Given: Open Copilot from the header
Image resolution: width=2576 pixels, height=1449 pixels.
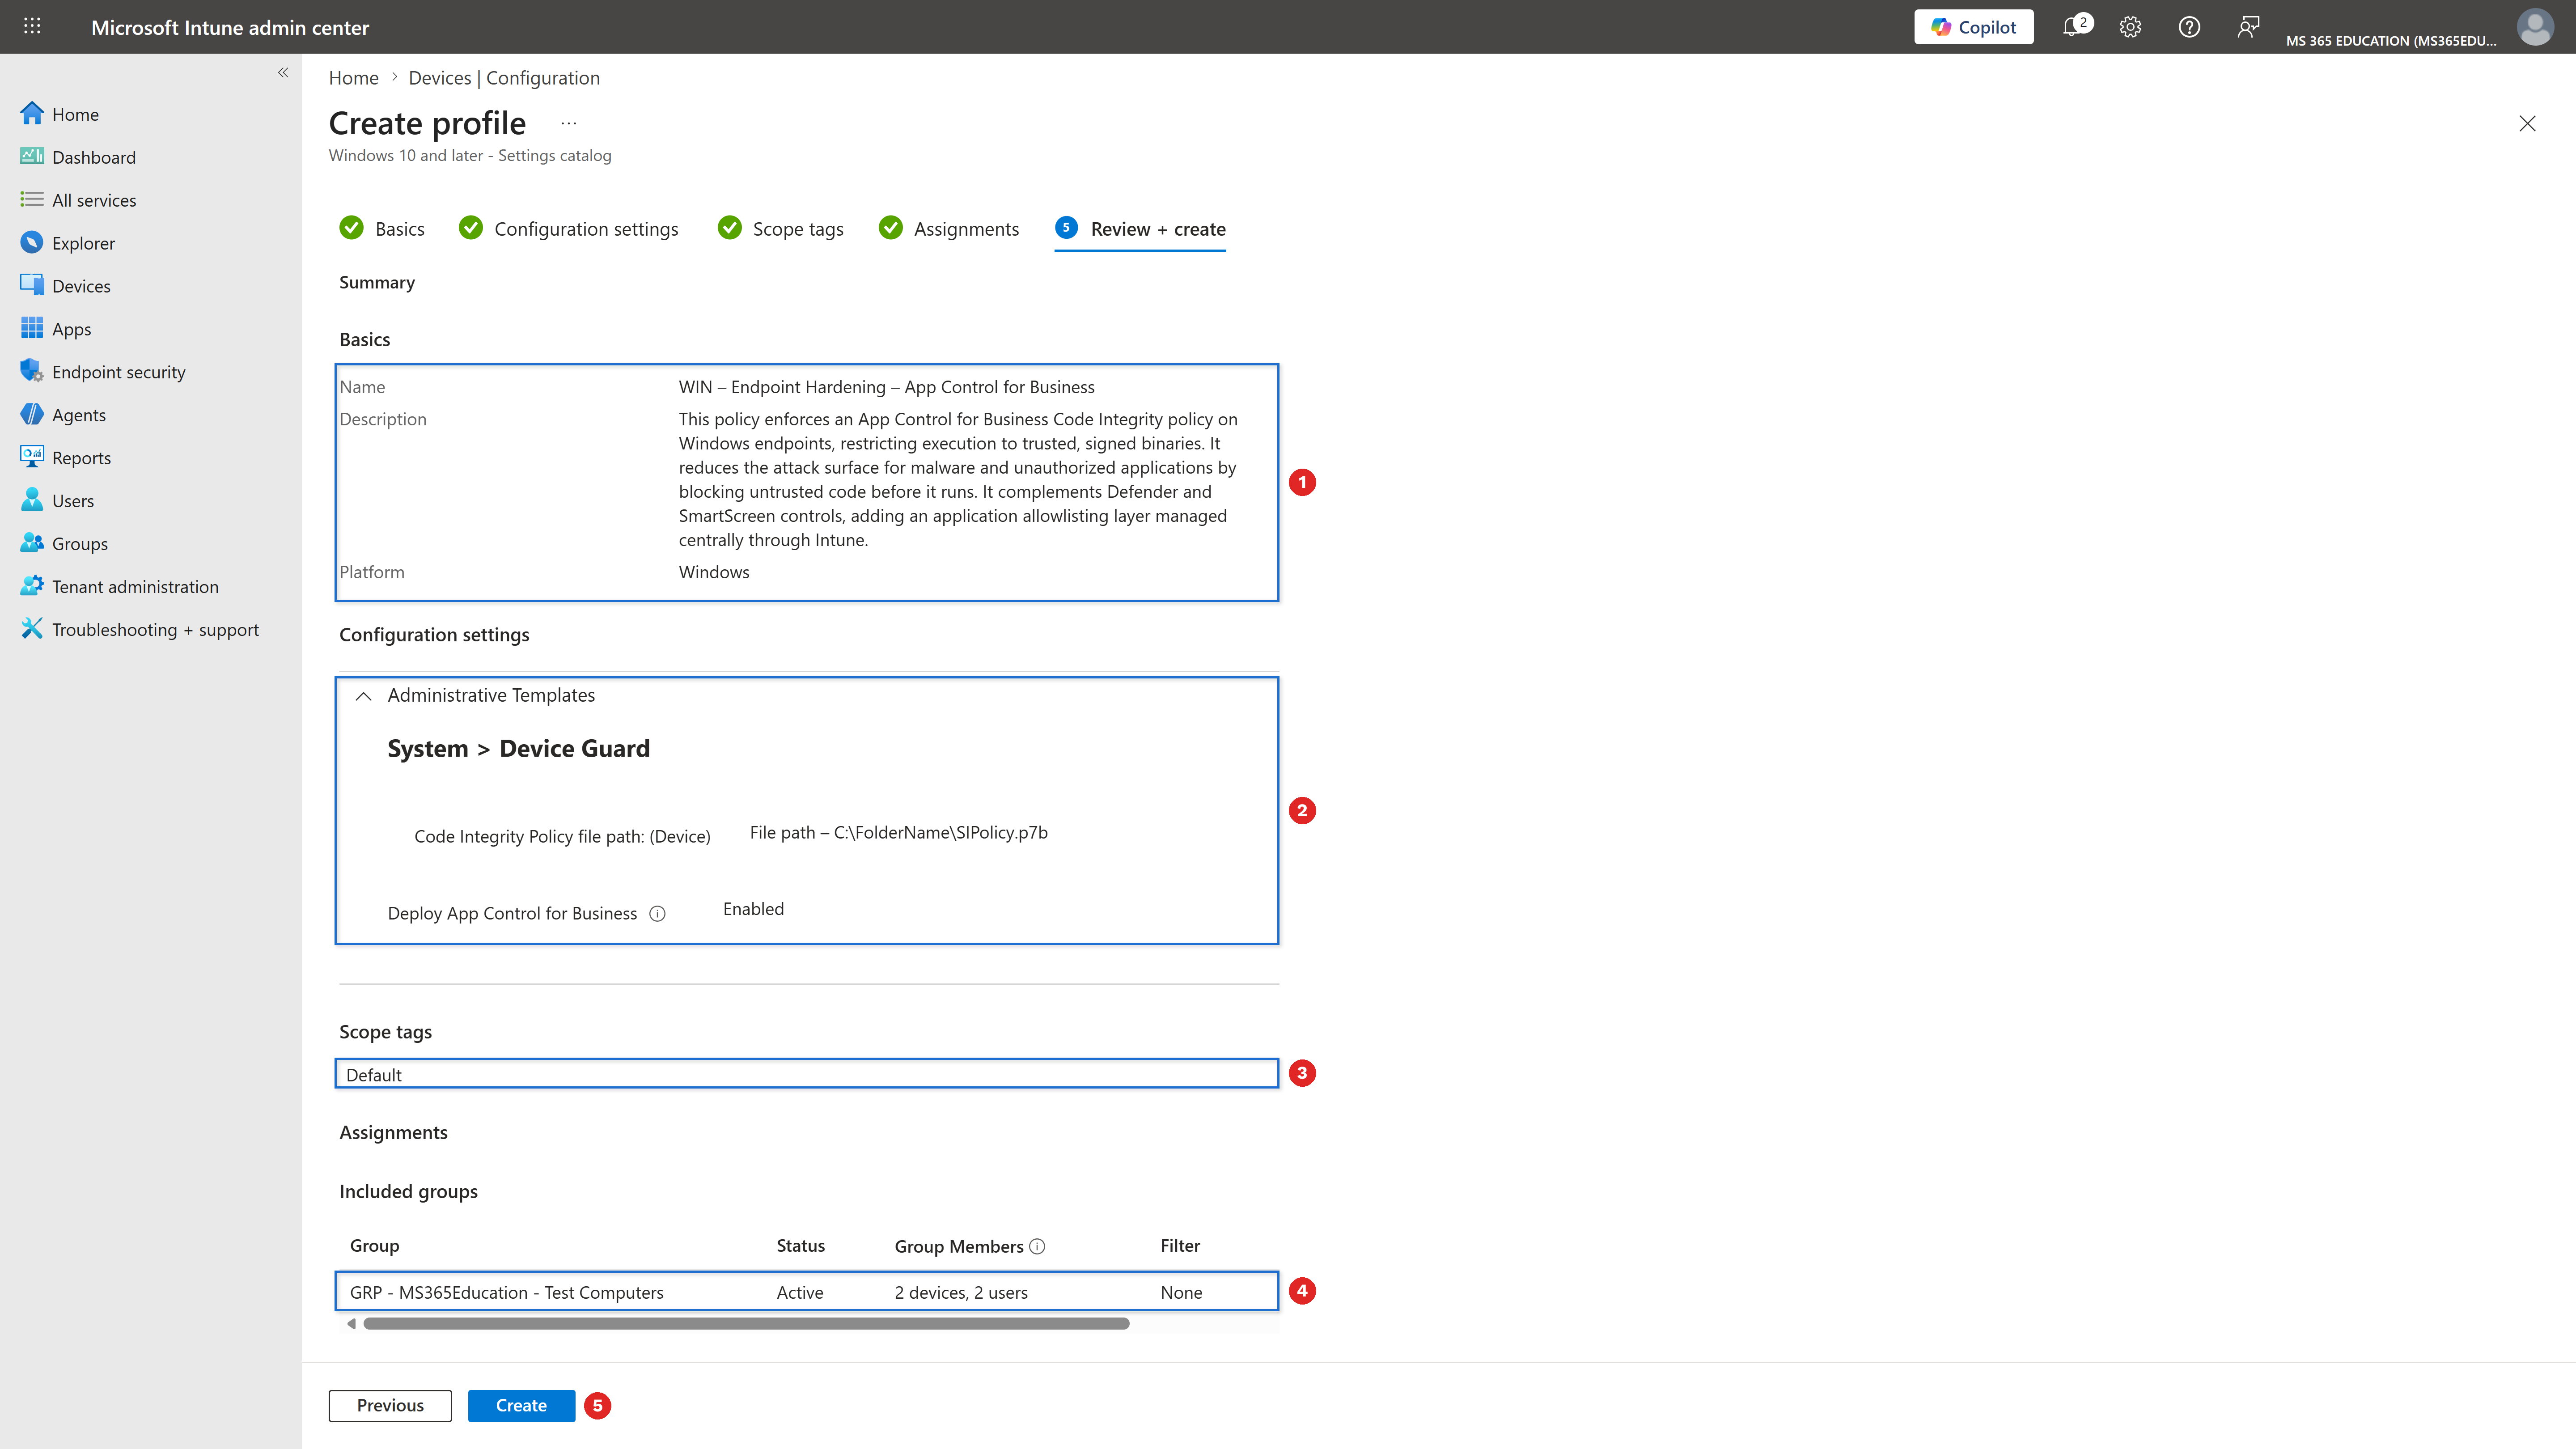Looking at the screenshot, I should [x=1973, y=27].
